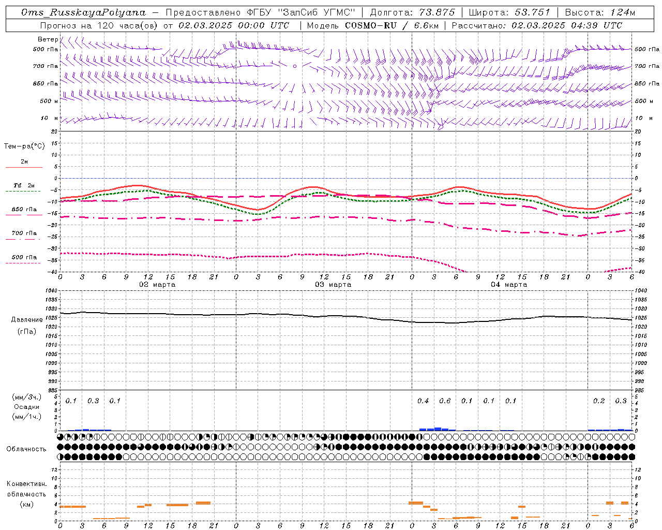Click the (мм/3ч.) units label
The width and height of the screenshot is (662, 530).
[x=27, y=397]
